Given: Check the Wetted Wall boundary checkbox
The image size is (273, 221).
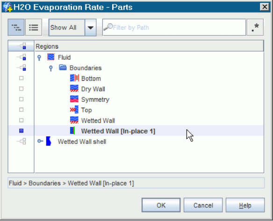Looking at the screenshot, I should 21,120.
